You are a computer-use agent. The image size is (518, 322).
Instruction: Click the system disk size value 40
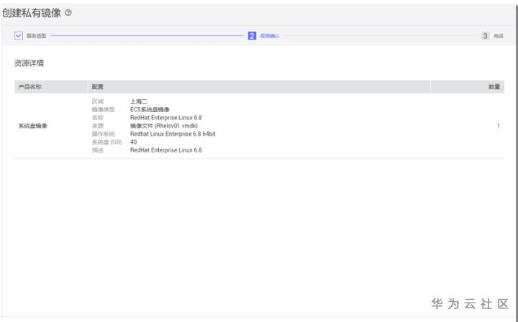coord(134,142)
